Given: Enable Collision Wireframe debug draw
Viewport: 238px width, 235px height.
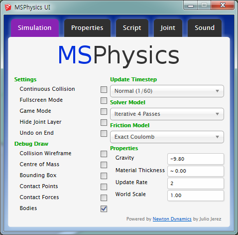Looking at the screenshot, I should tap(104, 154).
